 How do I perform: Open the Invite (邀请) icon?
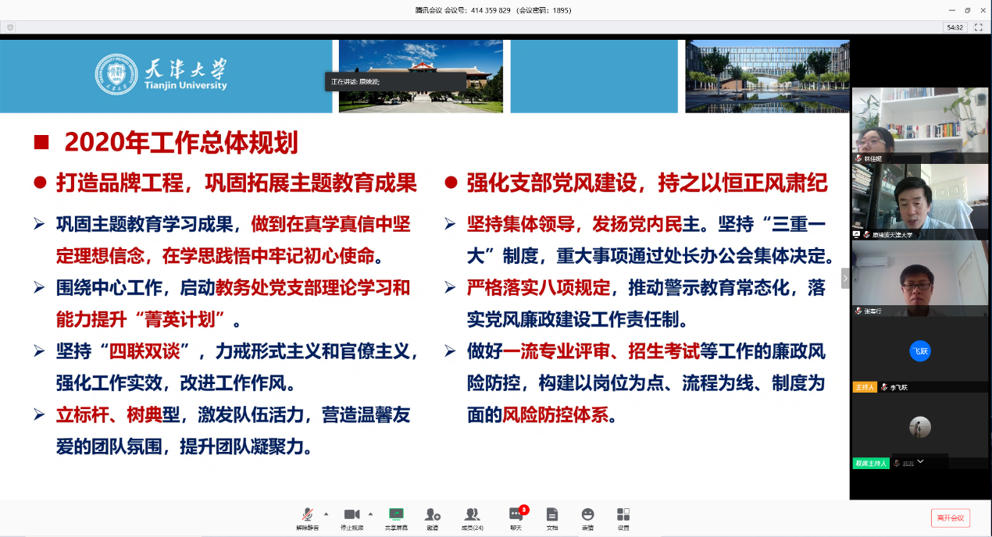click(x=432, y=515)
